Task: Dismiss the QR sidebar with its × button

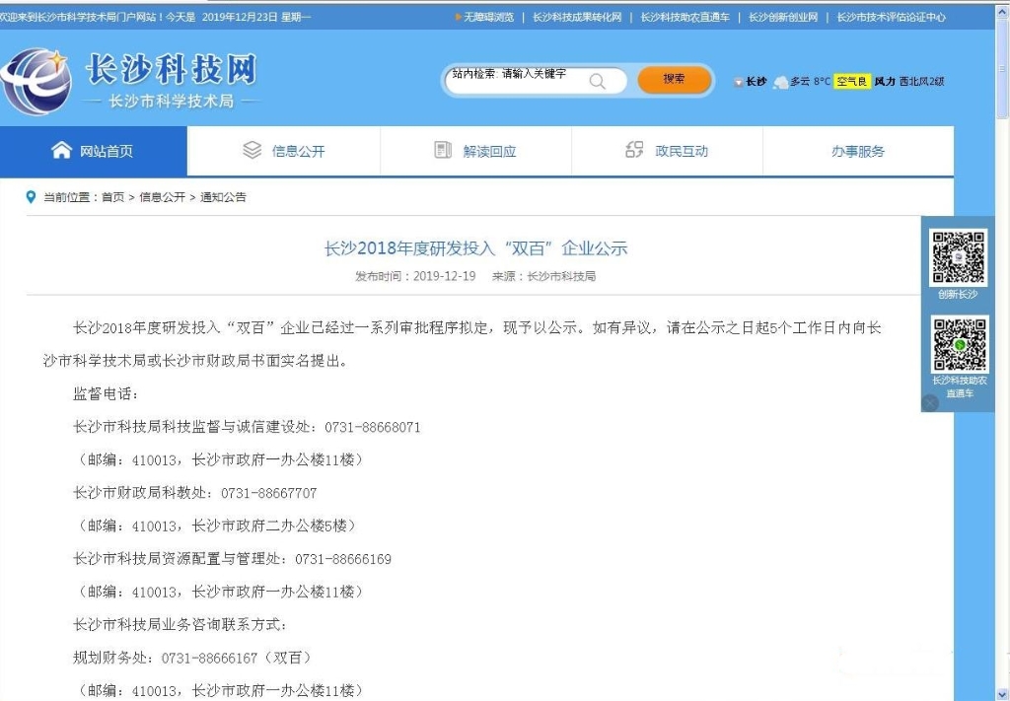Action: pos(930,402)
